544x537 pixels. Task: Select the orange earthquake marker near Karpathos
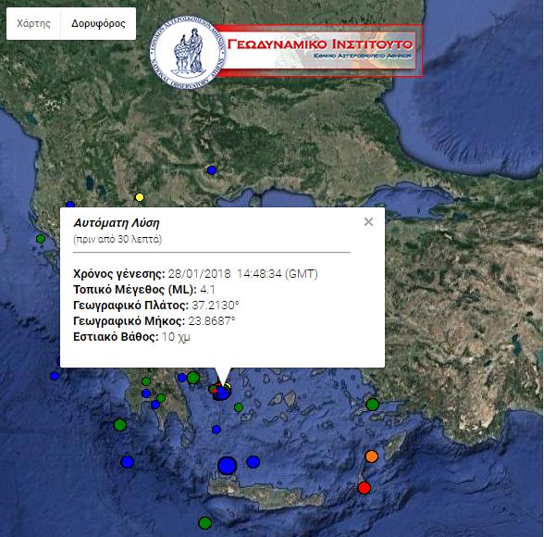[x=372, y=456]
